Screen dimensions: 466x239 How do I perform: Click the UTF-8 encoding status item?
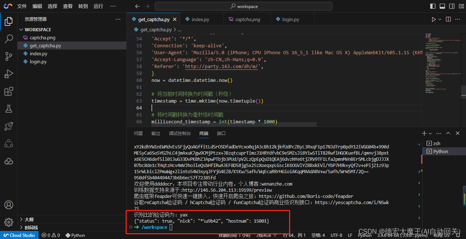tap(336, 235)
